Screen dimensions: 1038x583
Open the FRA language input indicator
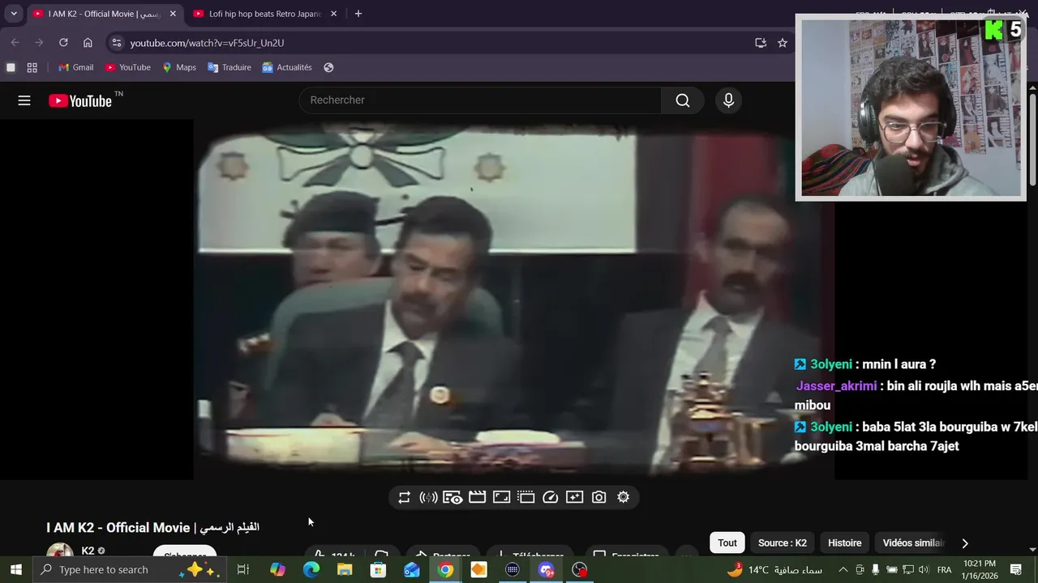tap(945, 570)
